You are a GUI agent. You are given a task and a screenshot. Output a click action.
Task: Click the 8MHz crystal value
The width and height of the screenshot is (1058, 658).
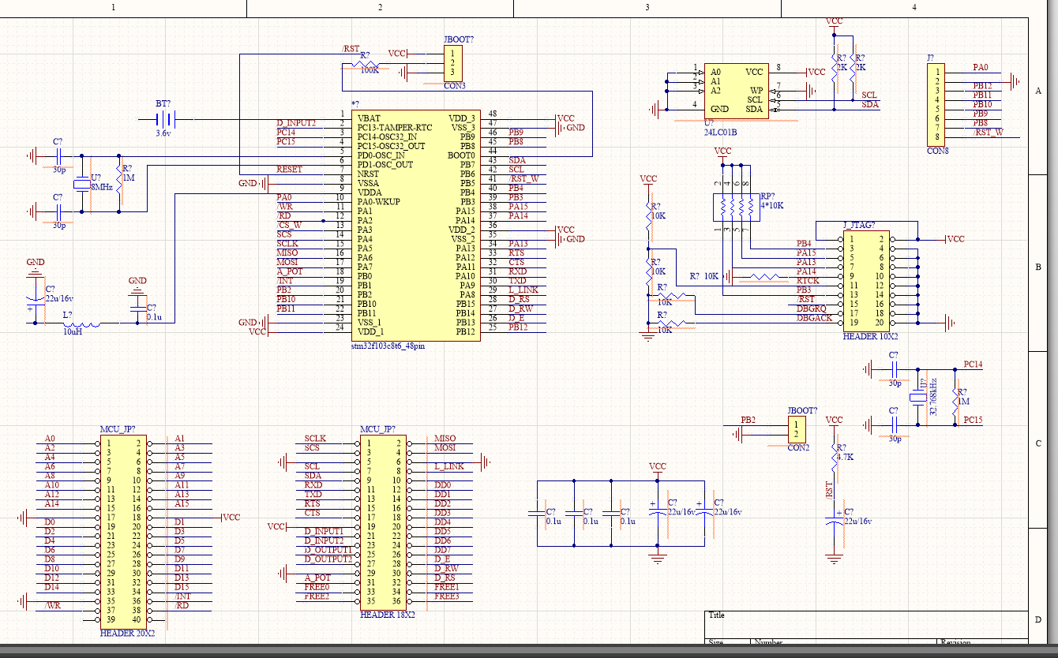[103, 186]
